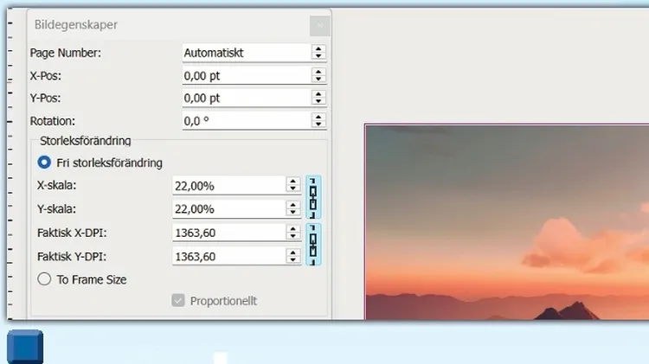Decrease X-skala with down arrow
649x364 pixels.
(293, 189)
